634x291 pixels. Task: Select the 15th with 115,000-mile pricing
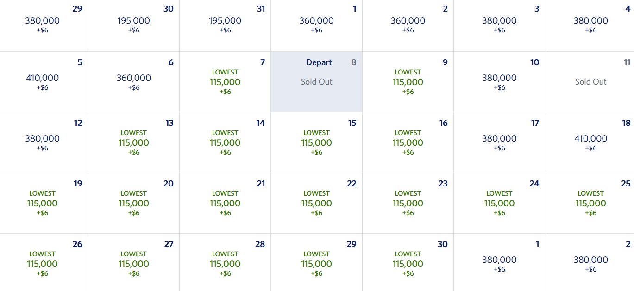316,142
